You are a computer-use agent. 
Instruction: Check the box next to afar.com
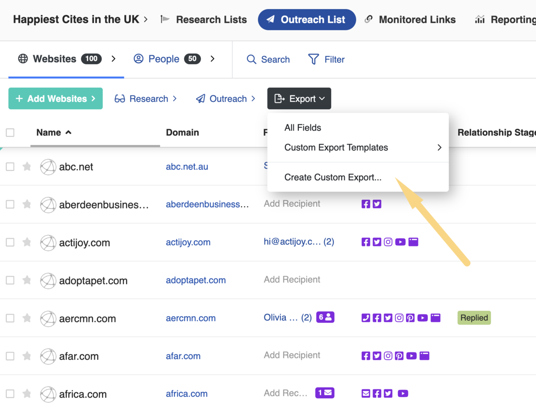click(x=10, y=356)
